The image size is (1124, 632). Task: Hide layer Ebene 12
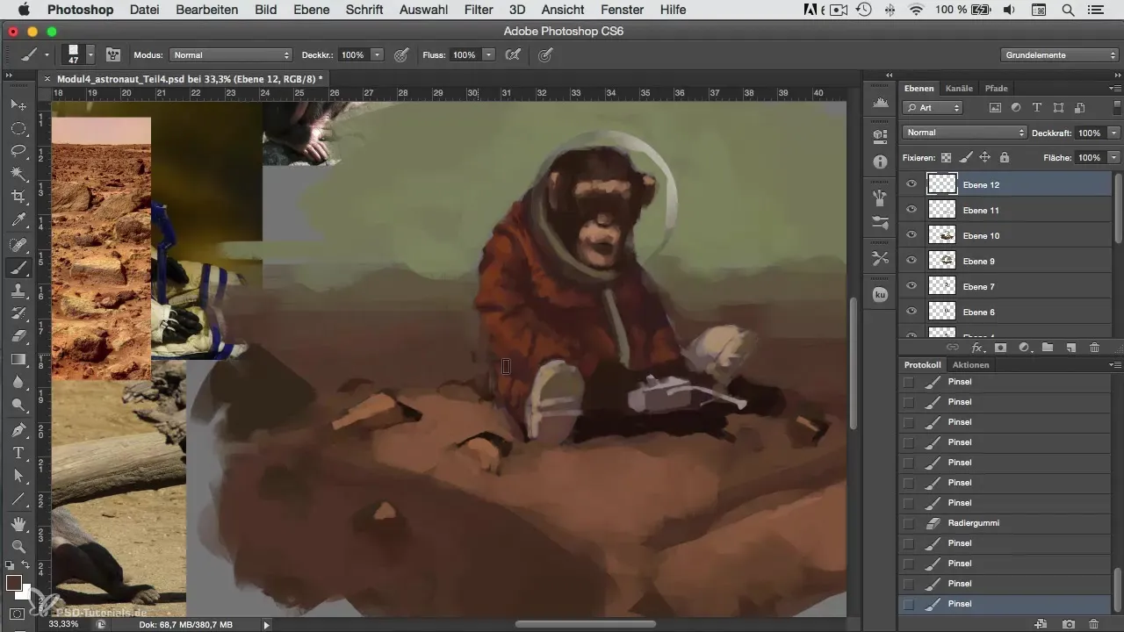(911, 184)
